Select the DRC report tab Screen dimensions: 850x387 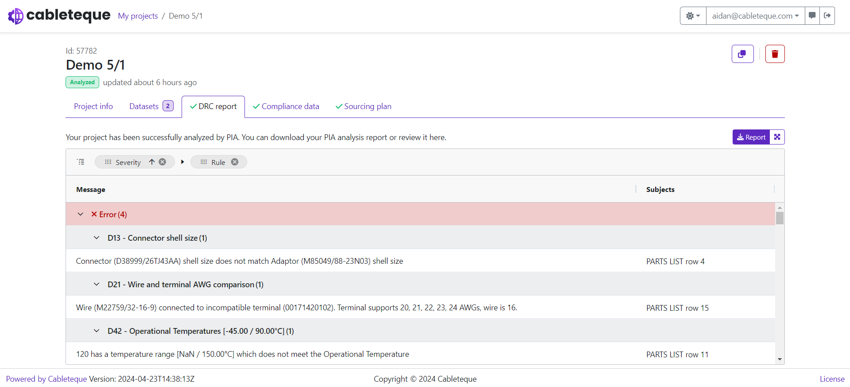point(213,106)
